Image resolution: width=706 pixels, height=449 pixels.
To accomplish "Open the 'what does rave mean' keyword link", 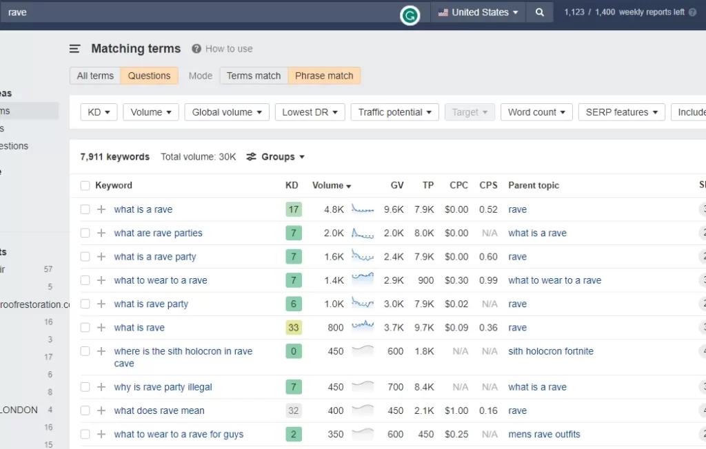I will pos(159,410).
